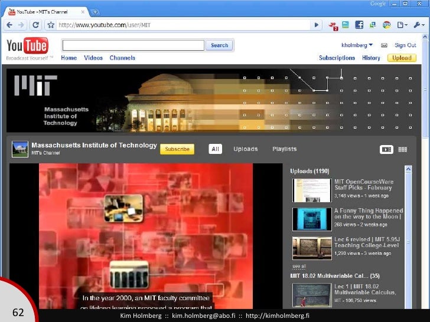
Task: Select the Uploads tab
Action: pos(246,149)
